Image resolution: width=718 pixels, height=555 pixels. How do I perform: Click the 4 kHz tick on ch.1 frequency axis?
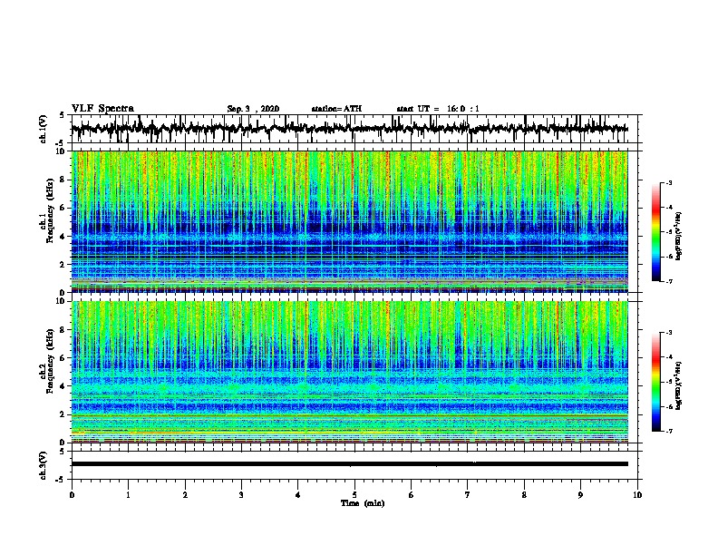[x=64, y=237]
